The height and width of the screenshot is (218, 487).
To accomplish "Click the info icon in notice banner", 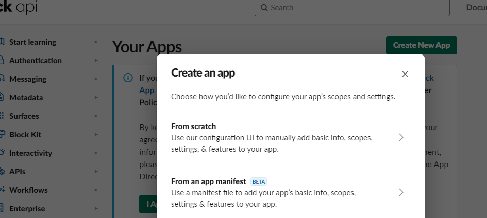I will (128, 78).
